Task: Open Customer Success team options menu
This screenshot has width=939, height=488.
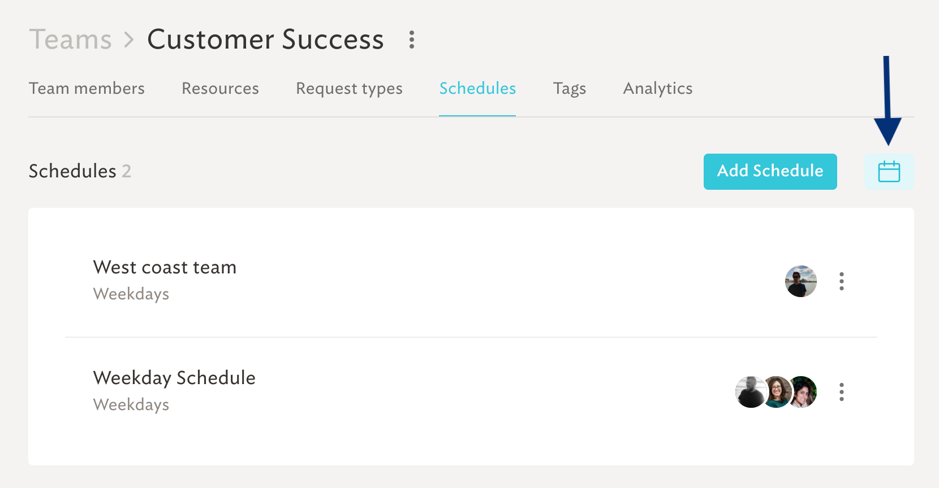Action: [412, 40]
